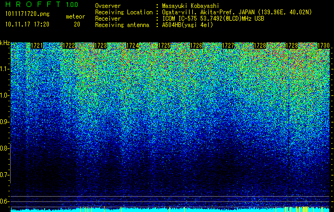Click the 1721 time marker
Image resolution: width=334 pixels, height=212 pixels.
pos(37,46)
